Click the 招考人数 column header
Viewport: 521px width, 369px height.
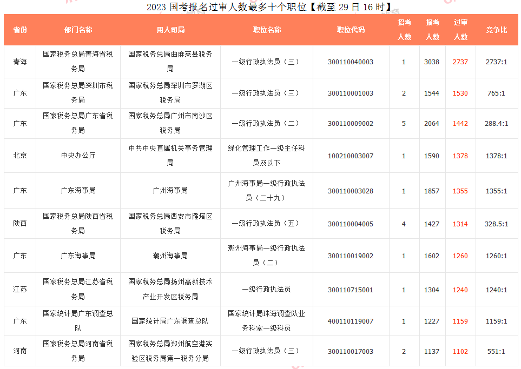(x=404, y=30)
